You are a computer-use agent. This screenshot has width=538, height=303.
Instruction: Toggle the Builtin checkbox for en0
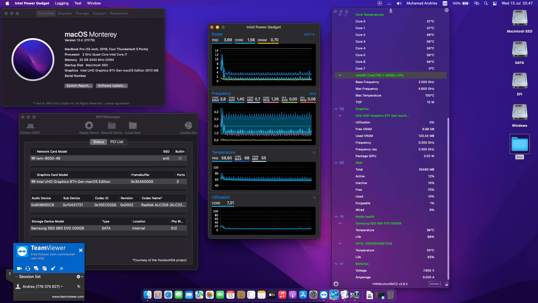[x=180, y=158]
